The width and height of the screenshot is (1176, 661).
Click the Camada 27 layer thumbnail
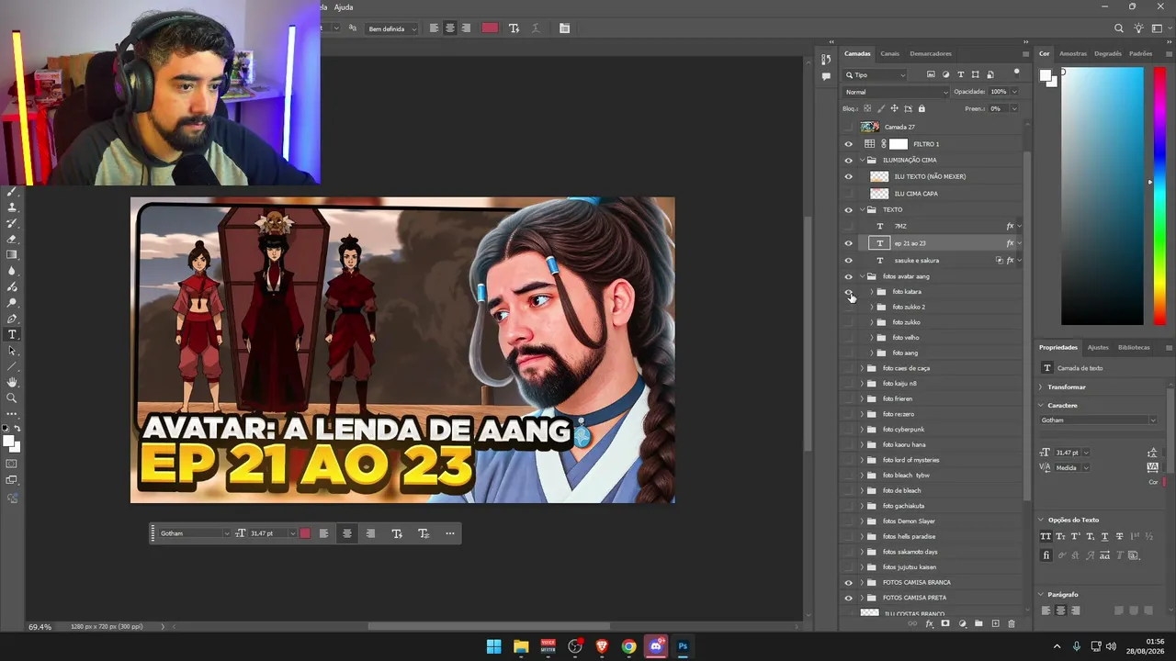pos(870,127)
